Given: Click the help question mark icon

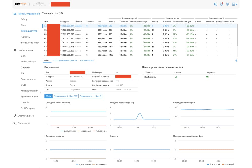Looking at the screenshot, I should tap(227, 4).
